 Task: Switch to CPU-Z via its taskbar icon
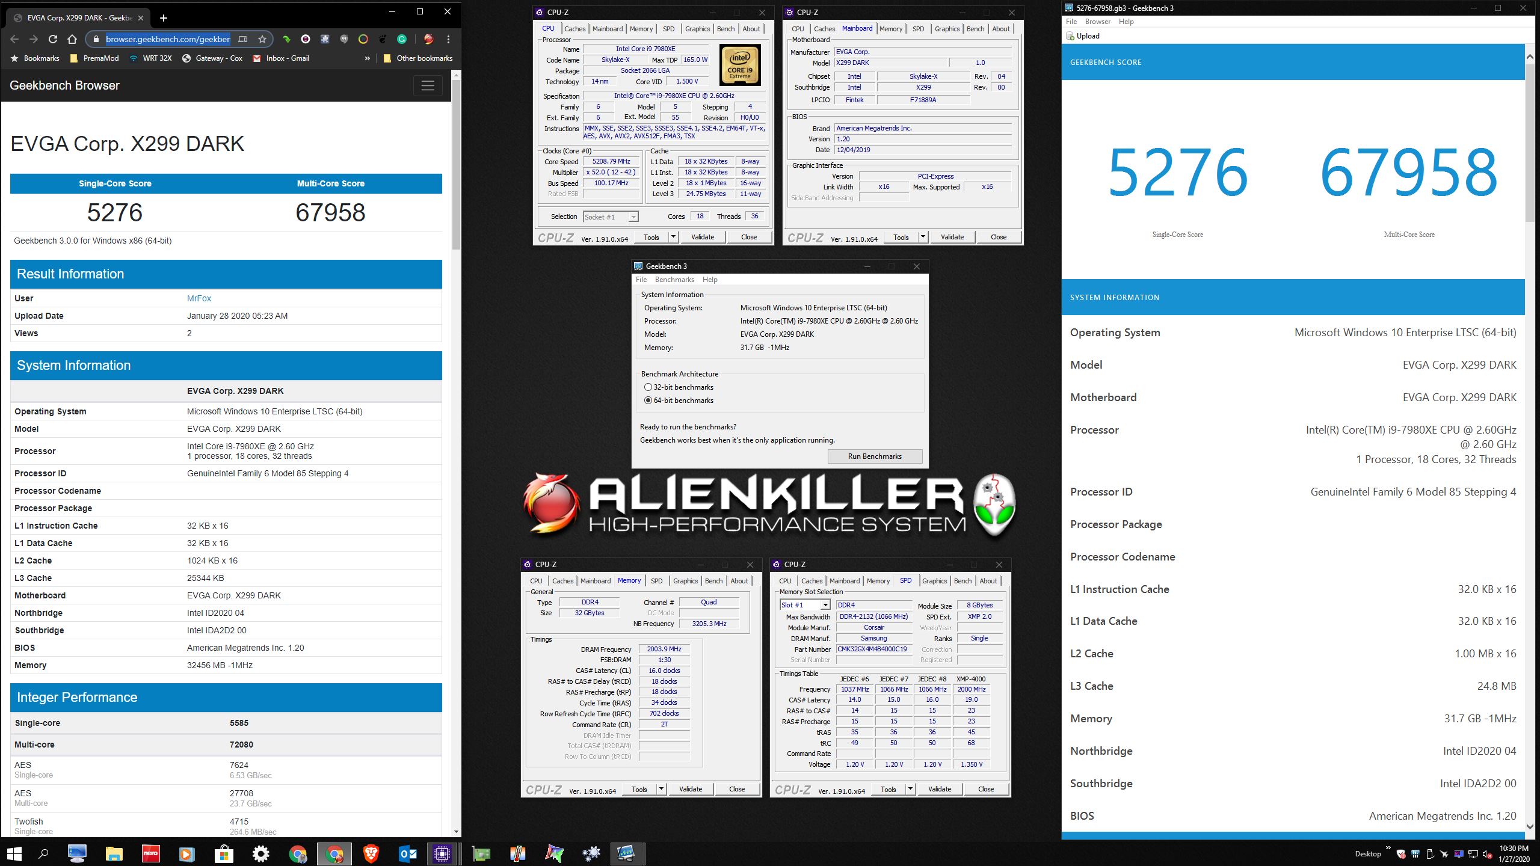442,853
